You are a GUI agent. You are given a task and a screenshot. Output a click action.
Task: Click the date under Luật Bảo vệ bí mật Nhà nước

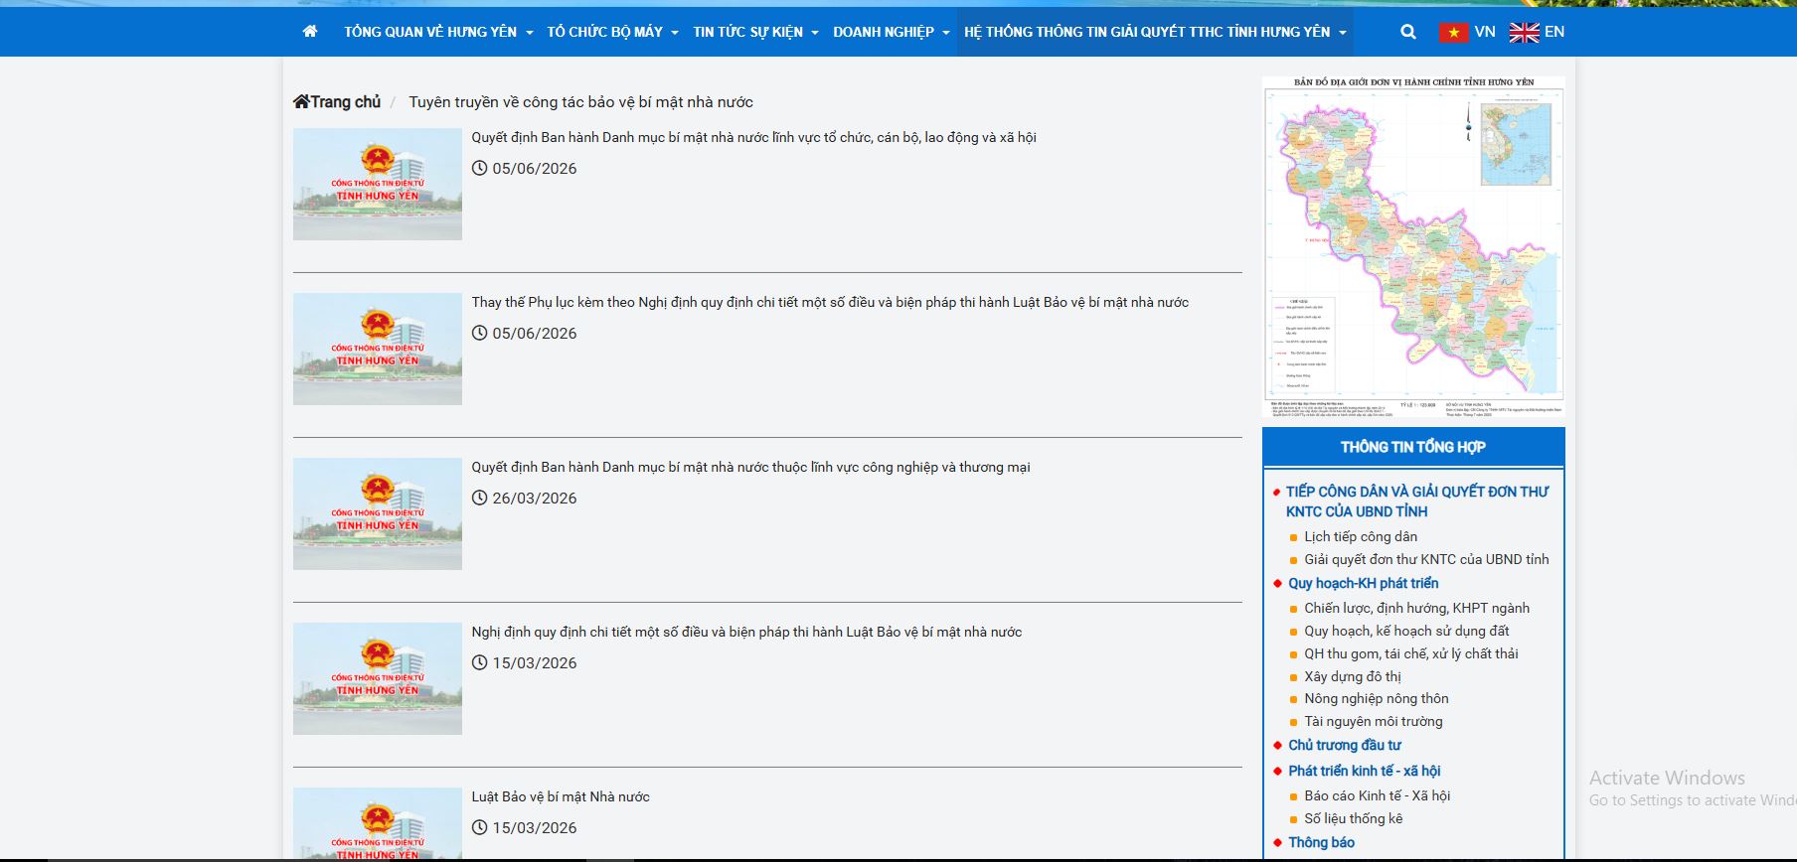pos(535,827)
